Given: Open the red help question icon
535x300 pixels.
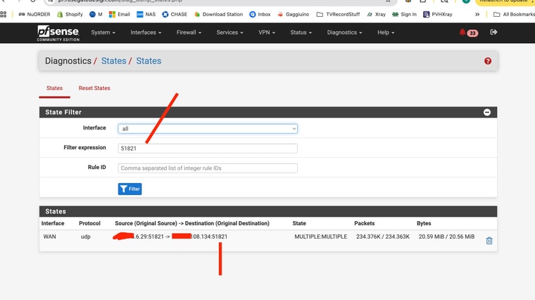Looking at the screenshot, I should click(x=488, y=61).
